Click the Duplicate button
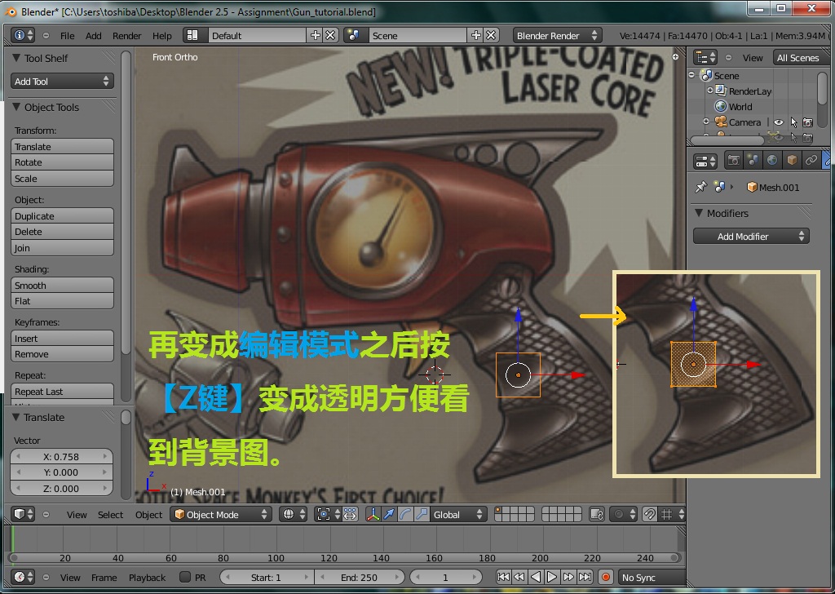The height and width of the screenshot is (594, 835). [62, 215]
